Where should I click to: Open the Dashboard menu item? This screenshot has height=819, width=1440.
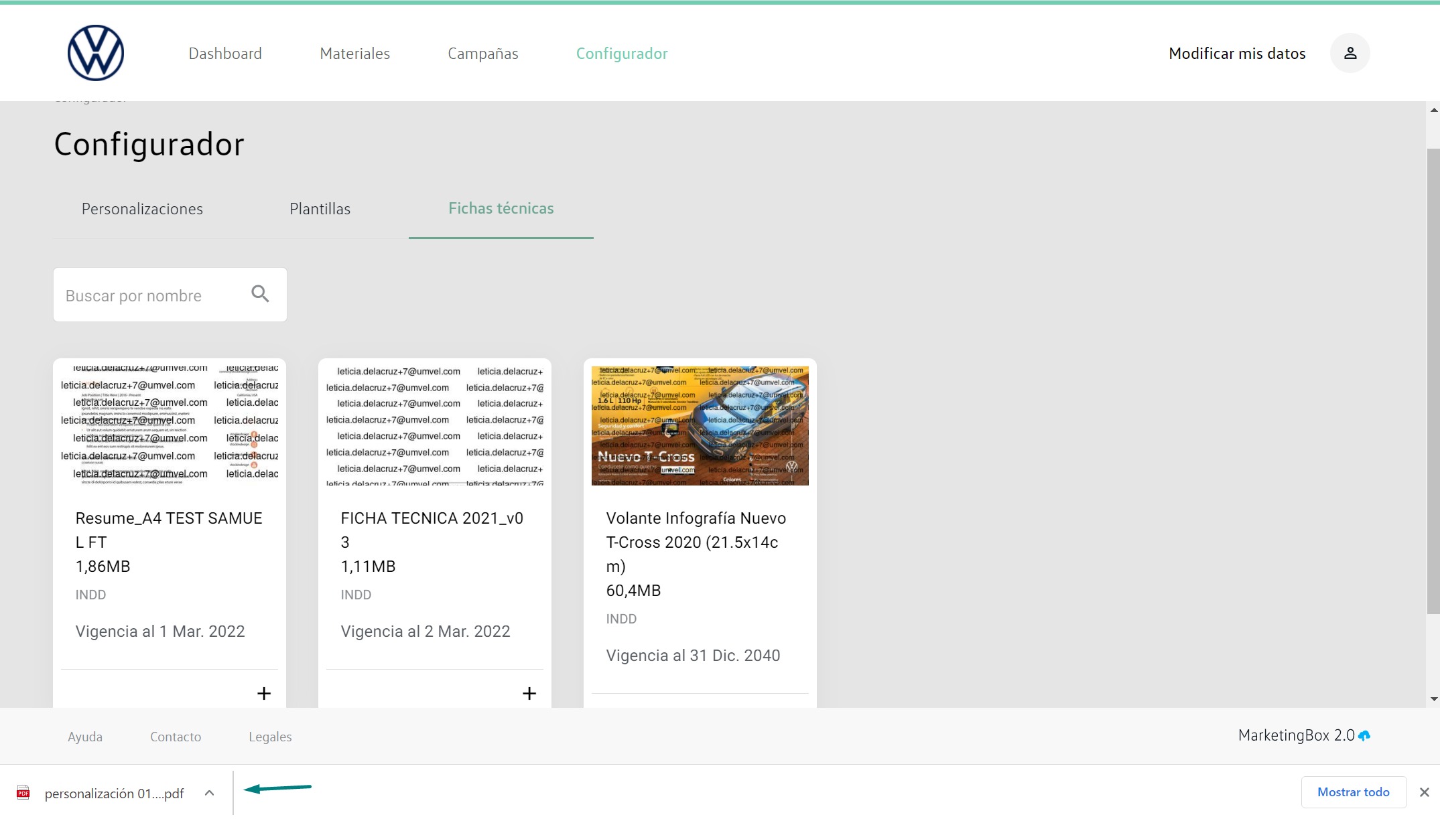[x=225, y=54]
